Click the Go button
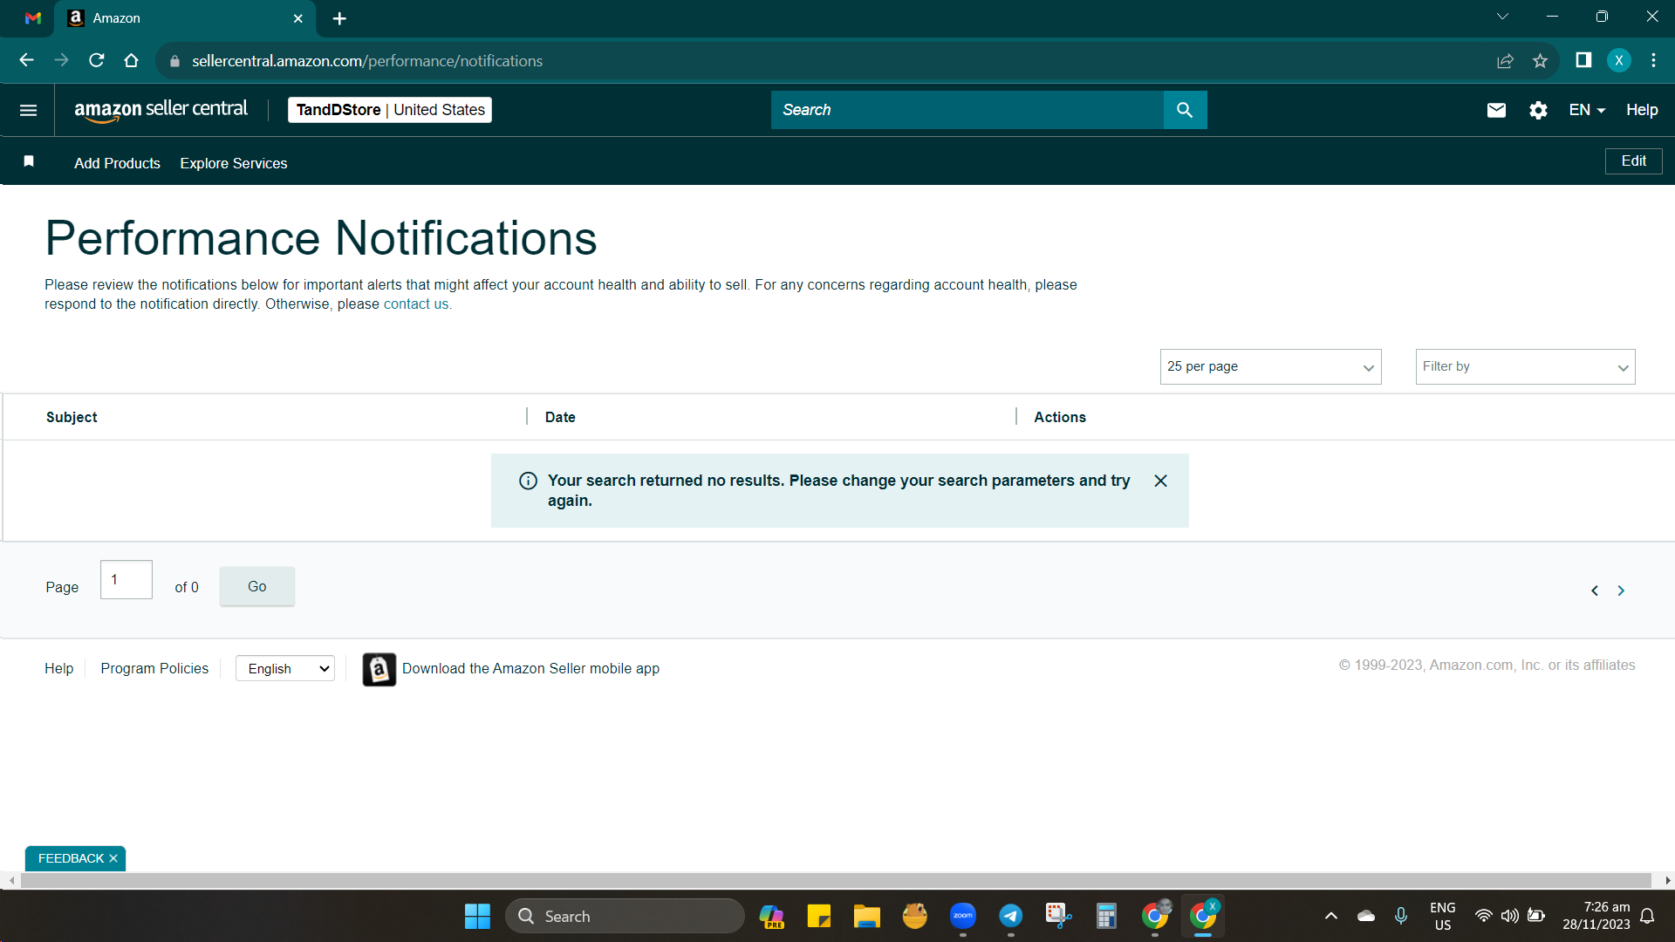 (x=256, y=586)
